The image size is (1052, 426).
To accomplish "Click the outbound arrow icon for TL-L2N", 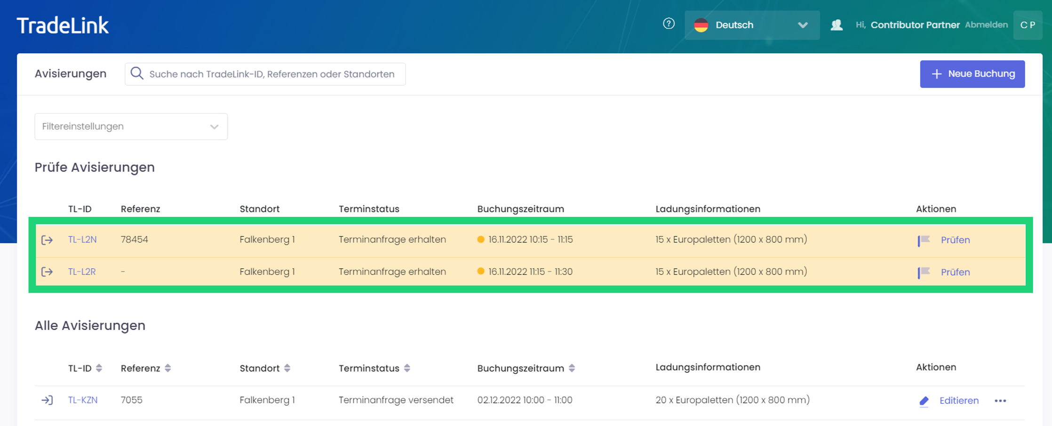I will coord(47,240).
